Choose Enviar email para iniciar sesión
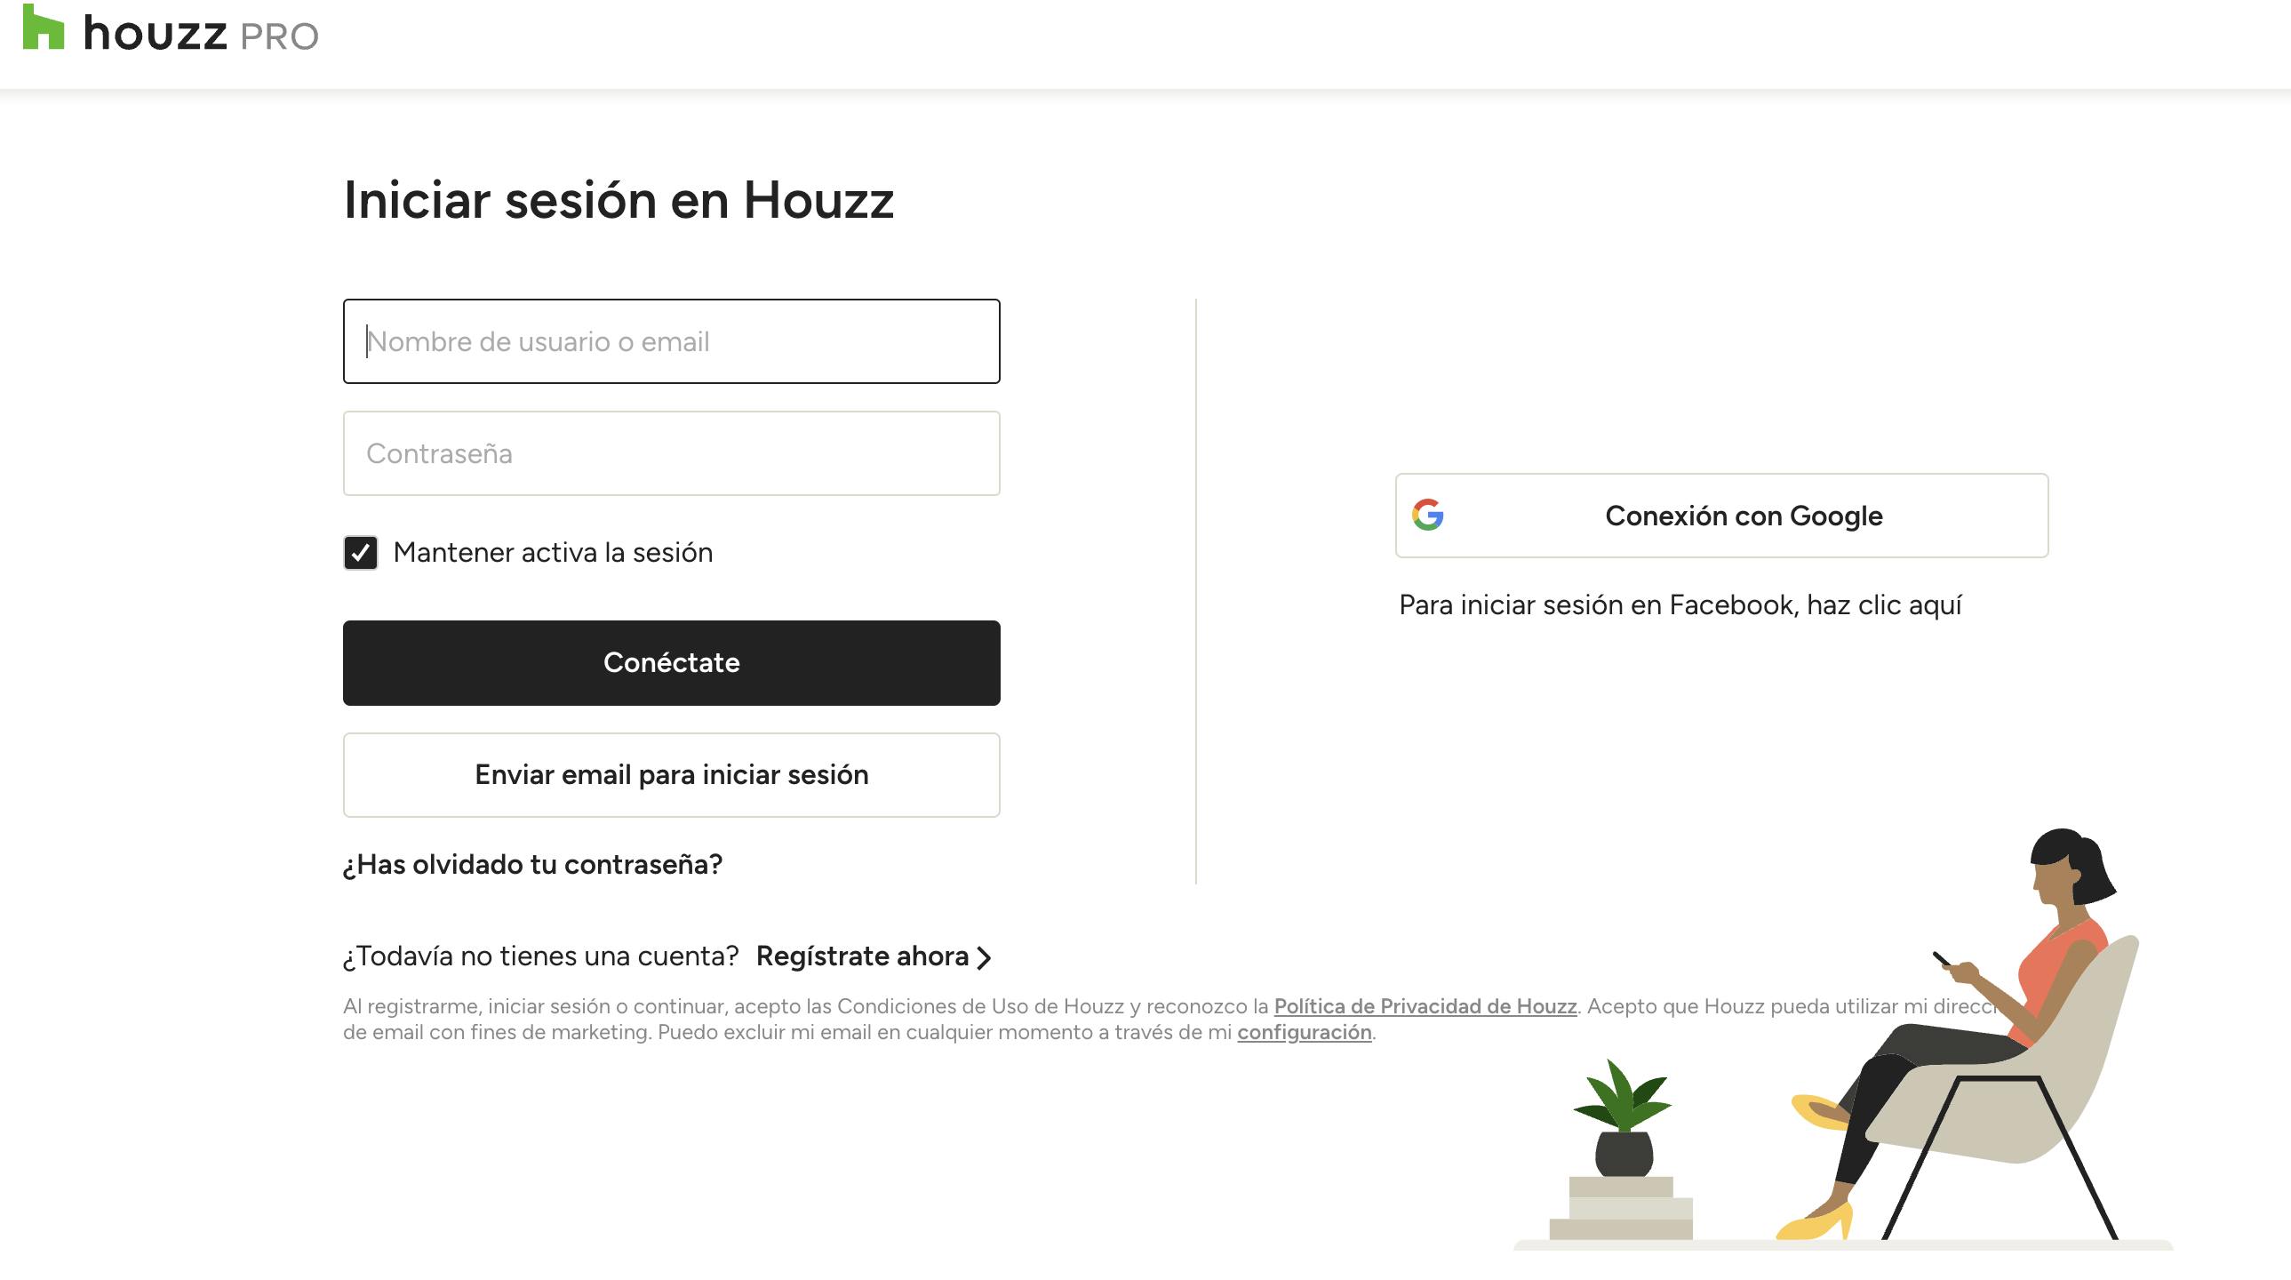2291x1280 pixels. [x=672, y=775]
